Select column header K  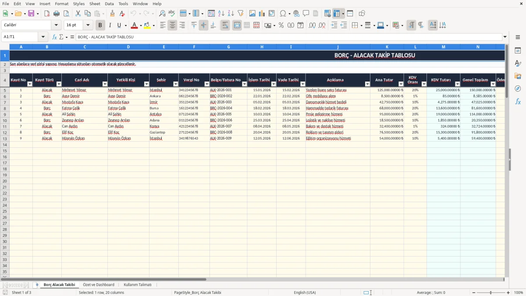click(387, 46)
